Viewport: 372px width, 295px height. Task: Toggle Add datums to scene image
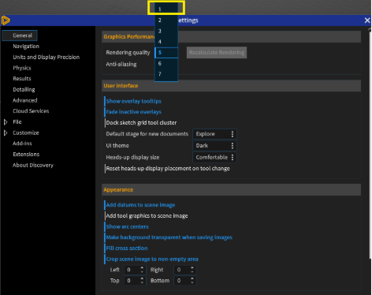(140, 205)
